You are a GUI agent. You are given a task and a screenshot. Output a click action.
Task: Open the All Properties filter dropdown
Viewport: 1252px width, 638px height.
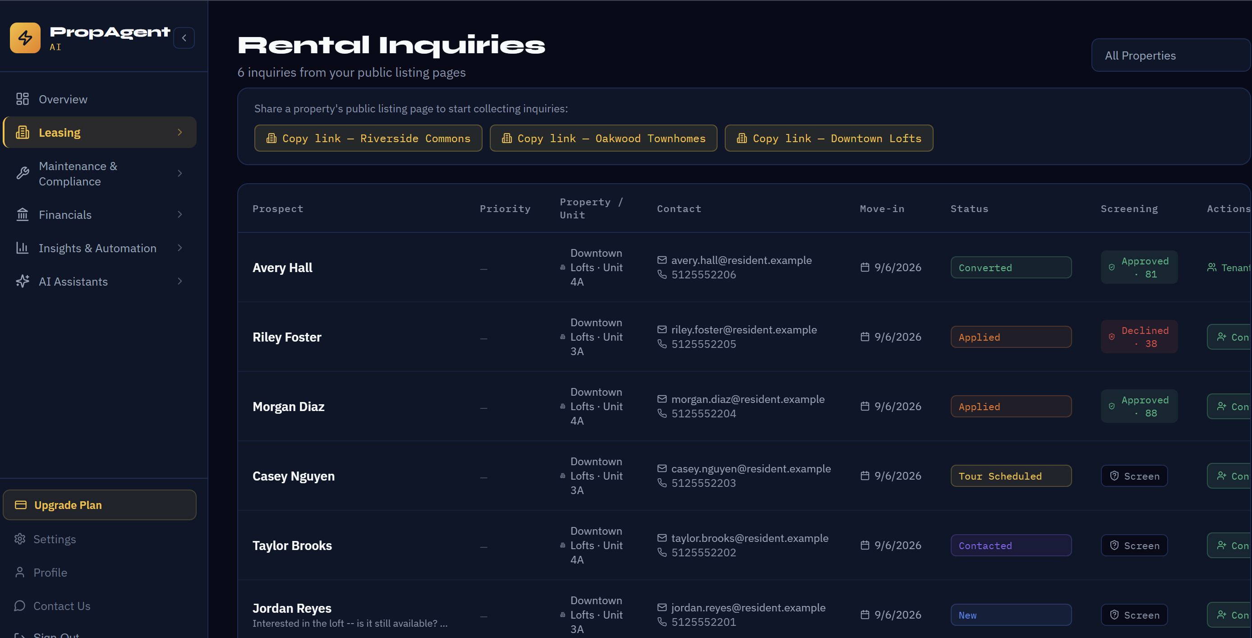(x=1171, y=55)
